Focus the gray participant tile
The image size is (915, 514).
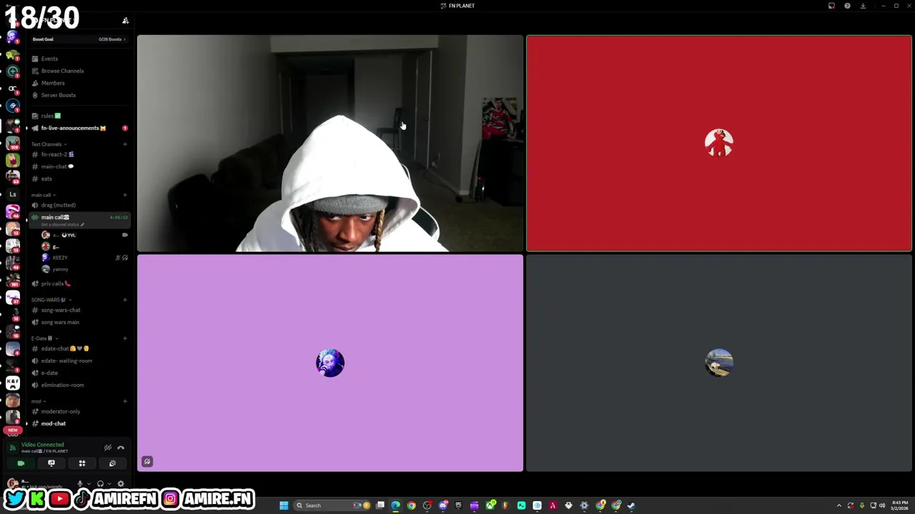718,363
